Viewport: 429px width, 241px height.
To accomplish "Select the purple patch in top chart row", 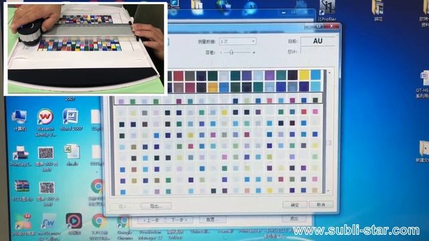I will point(269,76).
